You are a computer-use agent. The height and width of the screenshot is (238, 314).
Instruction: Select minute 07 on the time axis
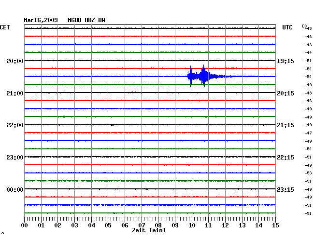tap(142, 225)
